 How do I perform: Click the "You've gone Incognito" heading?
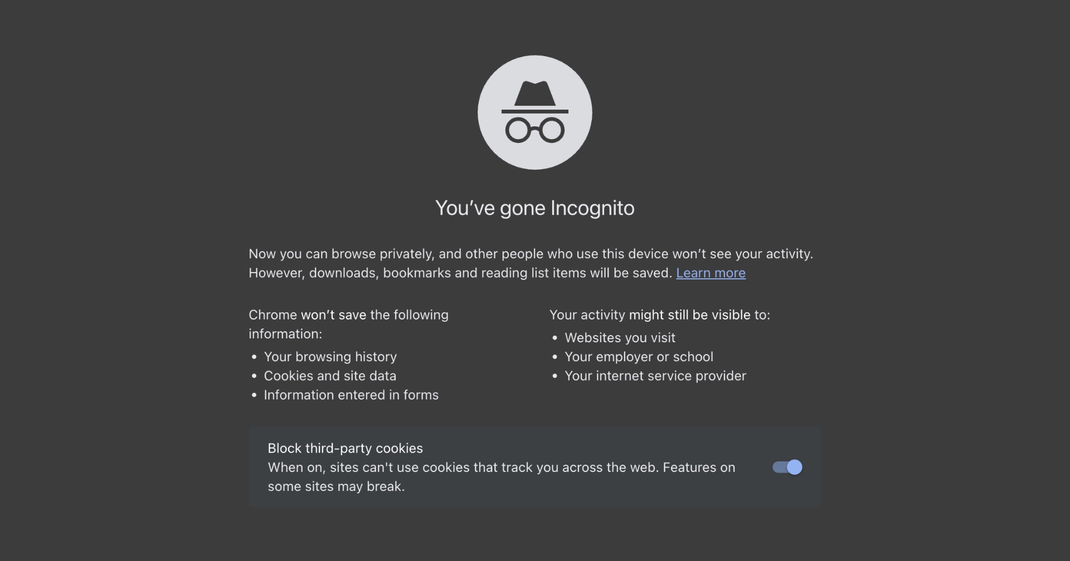point(534,208)
